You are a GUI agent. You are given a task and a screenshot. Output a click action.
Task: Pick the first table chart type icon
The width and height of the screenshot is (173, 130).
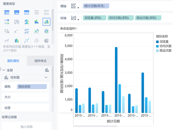[7, 12]
